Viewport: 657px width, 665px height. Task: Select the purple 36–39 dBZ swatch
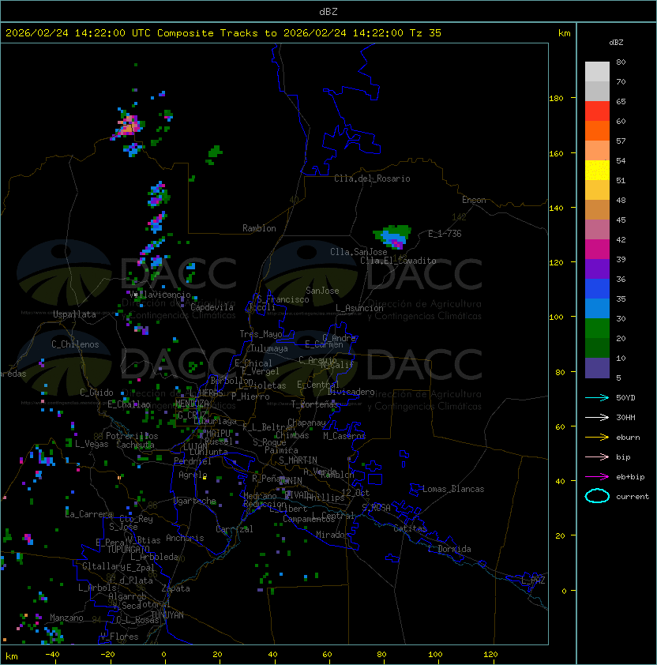tap(597, 269)
